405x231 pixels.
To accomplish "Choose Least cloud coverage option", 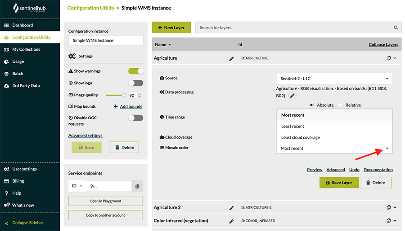I will coord(334,137).
